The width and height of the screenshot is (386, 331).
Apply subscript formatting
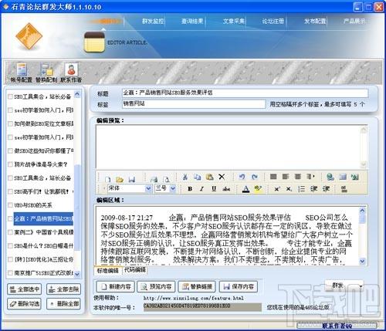pyautogui.click(x=289, y=189)
